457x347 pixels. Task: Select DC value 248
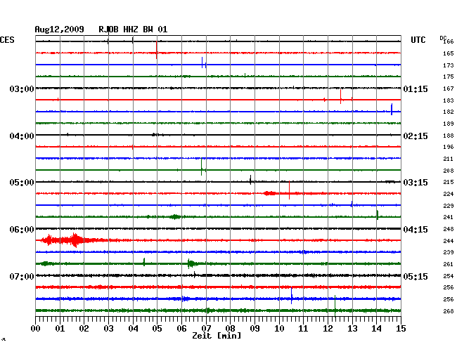click(x=449, y=229)
